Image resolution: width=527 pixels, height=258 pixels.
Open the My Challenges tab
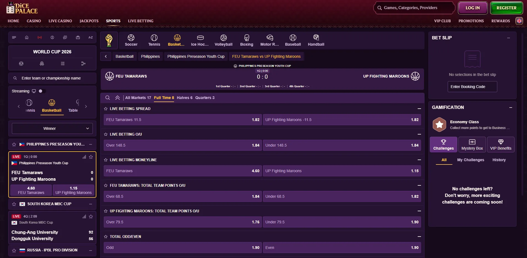[471, 160]
